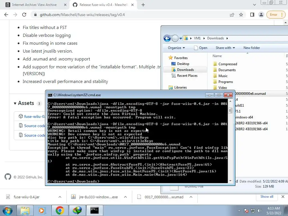
Task: Open the tab search chevron
Action: coord(254,5)
